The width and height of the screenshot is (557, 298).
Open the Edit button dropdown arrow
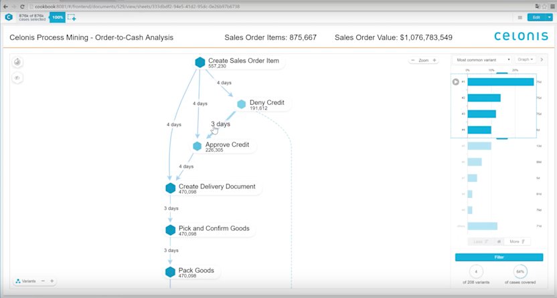550,17
